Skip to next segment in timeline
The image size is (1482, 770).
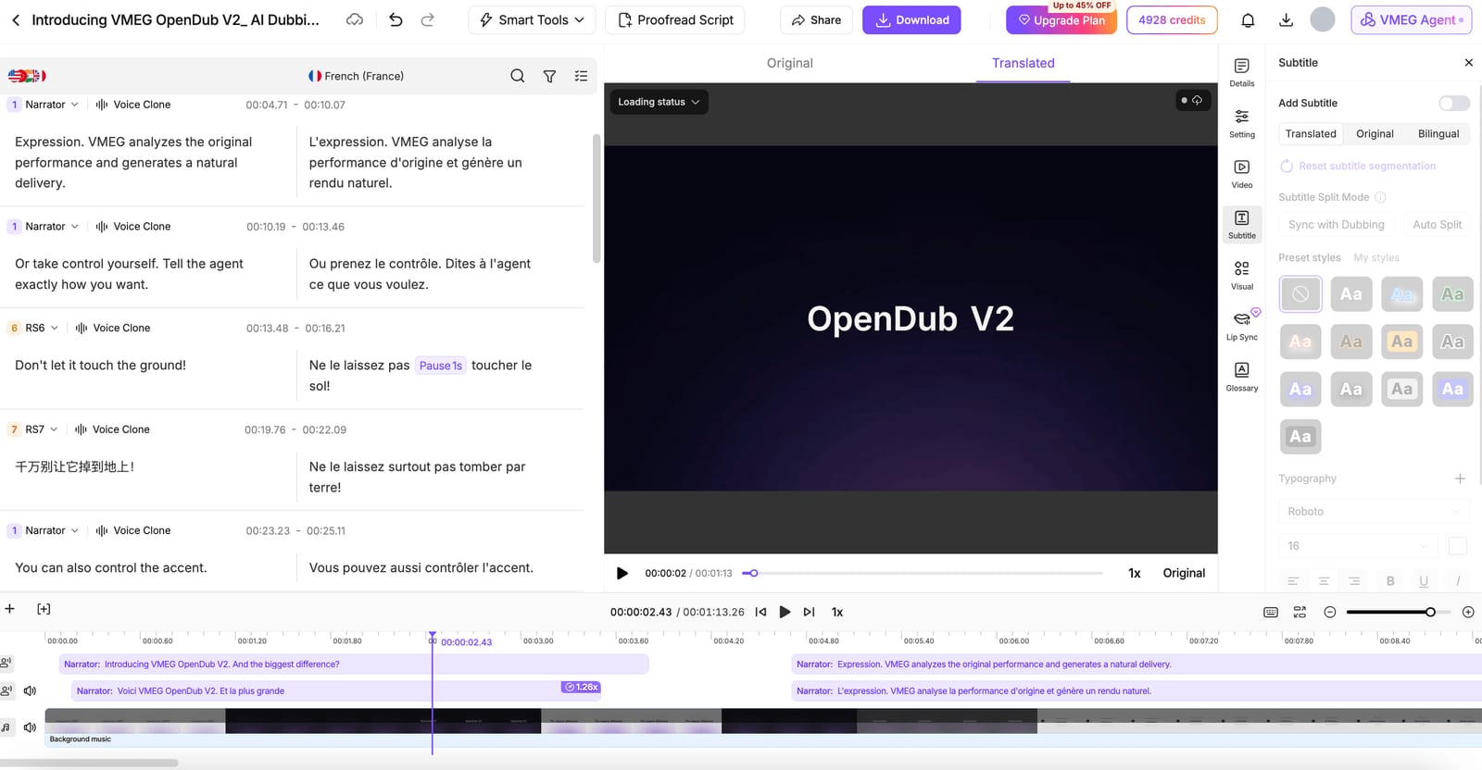809,612
